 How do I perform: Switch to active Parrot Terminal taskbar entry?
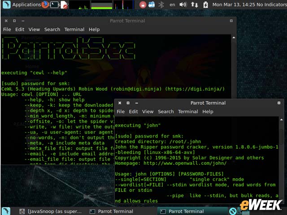click(192, 211)
